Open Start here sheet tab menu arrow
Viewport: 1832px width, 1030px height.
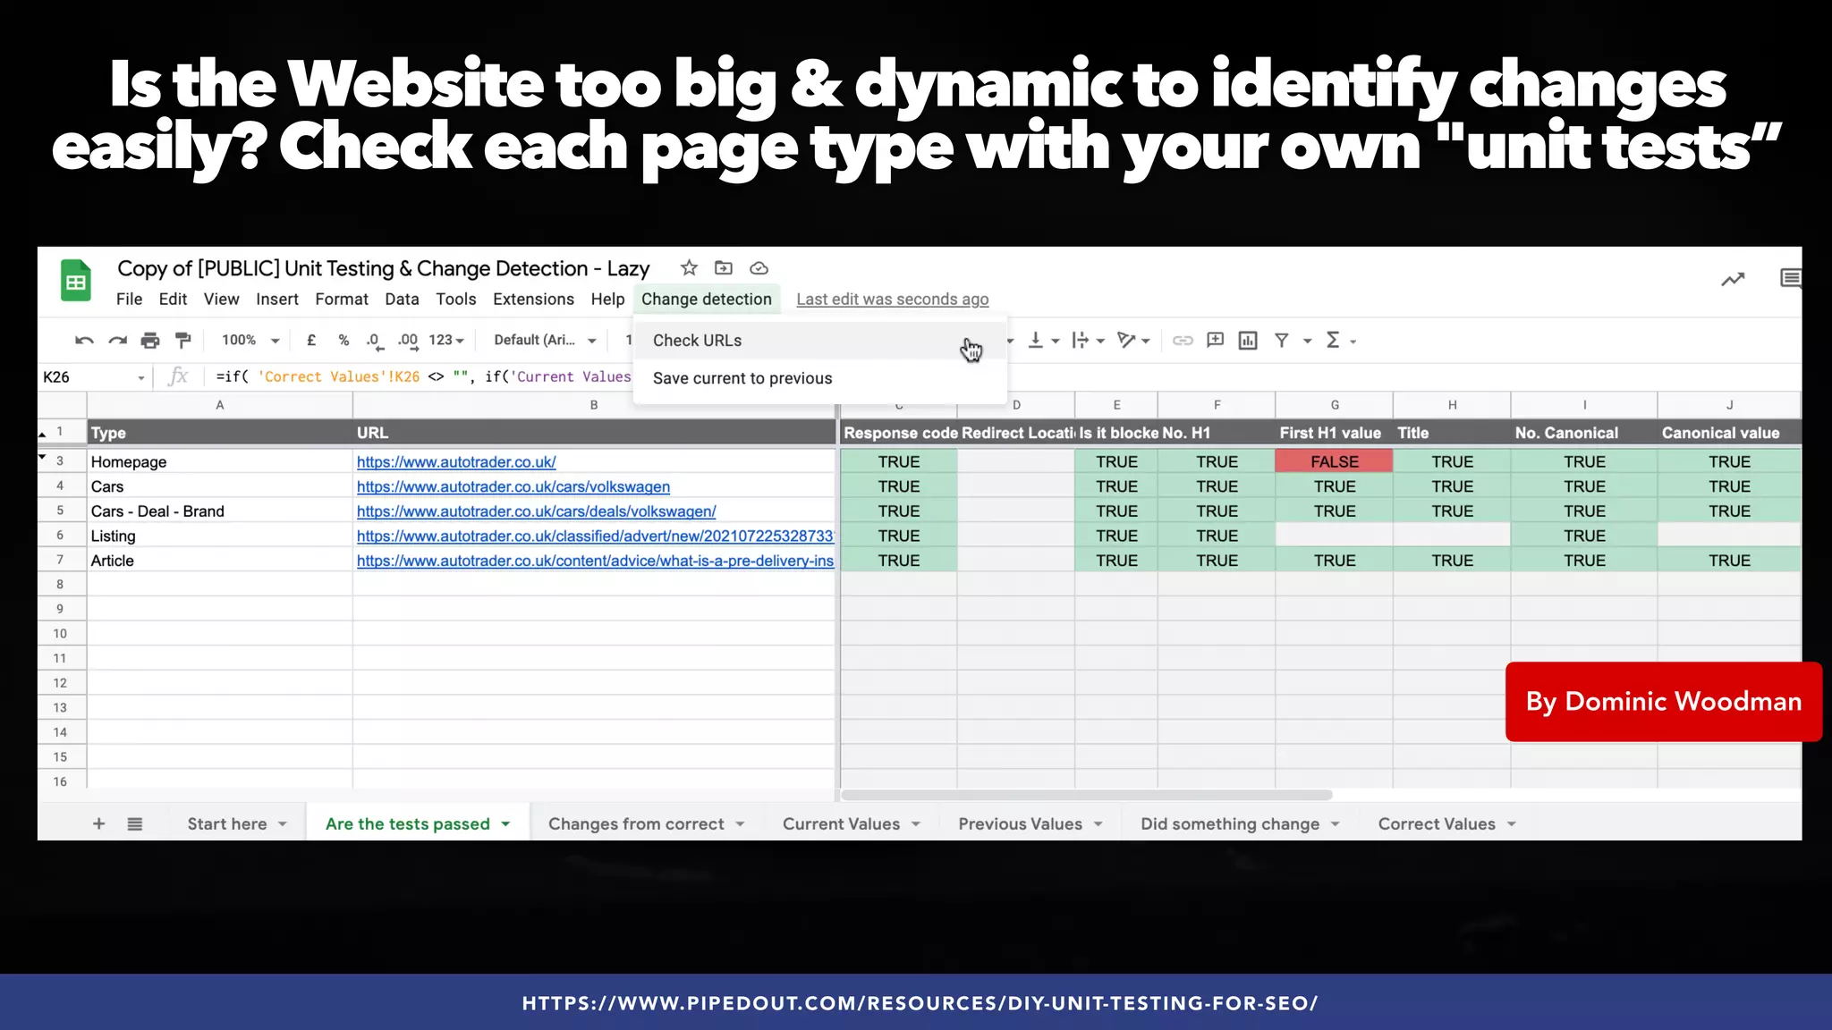(x=283, y=824)
